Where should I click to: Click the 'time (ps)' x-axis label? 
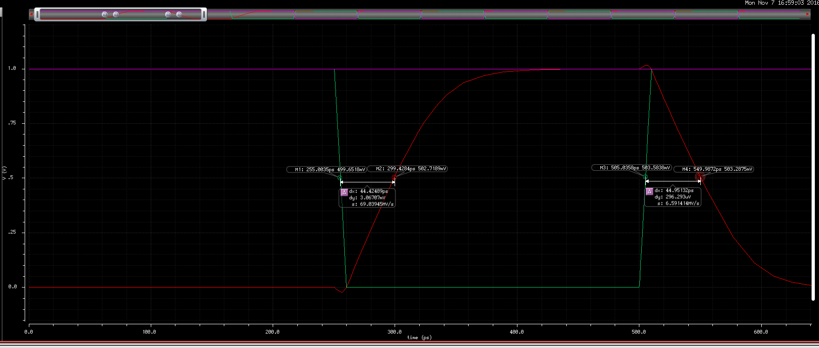click(x=419, y=338)
